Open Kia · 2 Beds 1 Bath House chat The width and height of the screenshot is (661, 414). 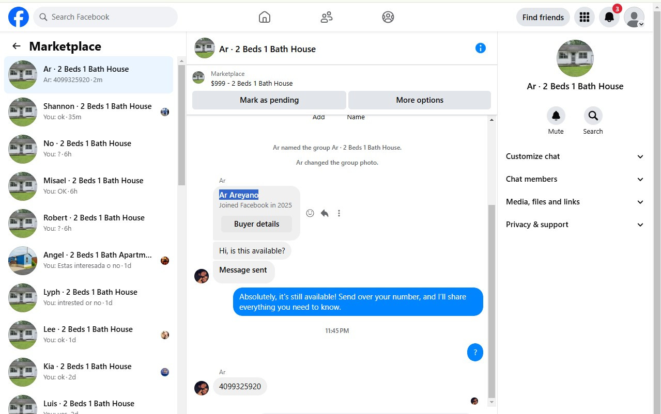[x=88, y=372]
